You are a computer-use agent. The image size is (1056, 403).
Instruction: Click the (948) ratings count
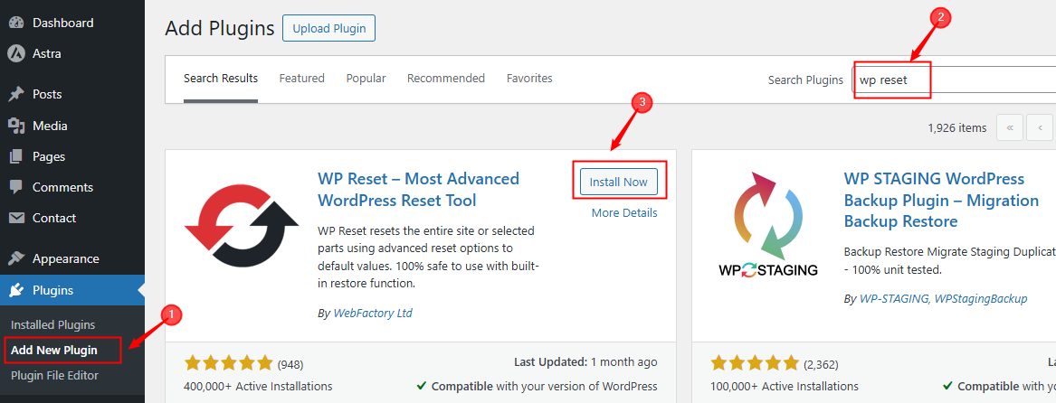(290, 365)
